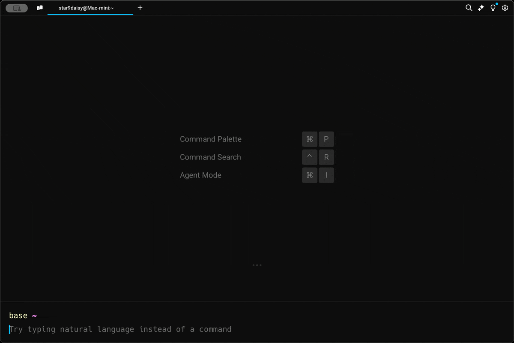Click the base conda environment prompt label
Image resolution: width=514 pixels, height=343 pixels.
(x=18, y=315)
